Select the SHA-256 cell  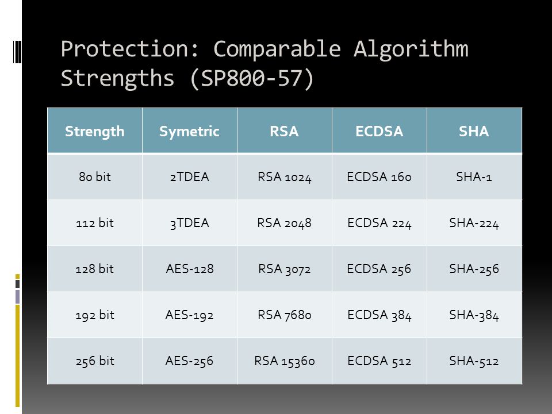[474, 269]
